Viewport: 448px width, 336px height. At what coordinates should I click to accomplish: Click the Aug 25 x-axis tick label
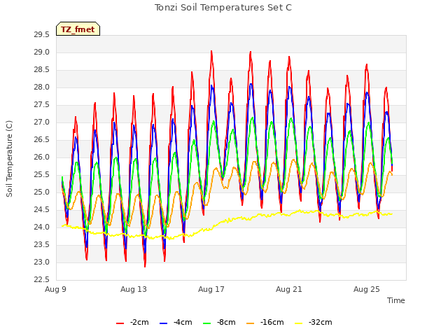(367, 289)
